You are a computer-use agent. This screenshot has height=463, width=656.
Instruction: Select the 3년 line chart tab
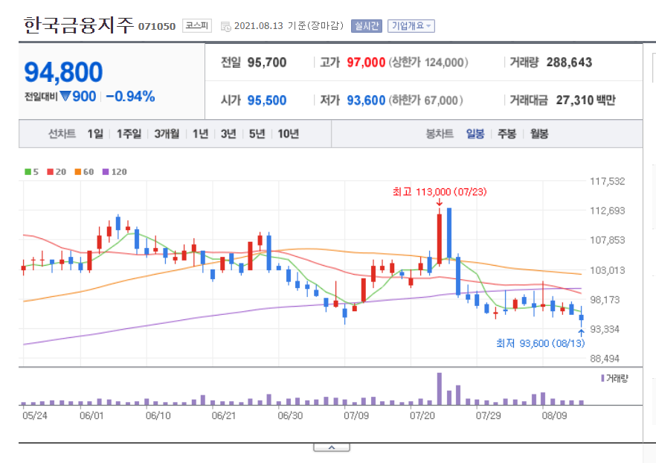[x=228, y=134]
